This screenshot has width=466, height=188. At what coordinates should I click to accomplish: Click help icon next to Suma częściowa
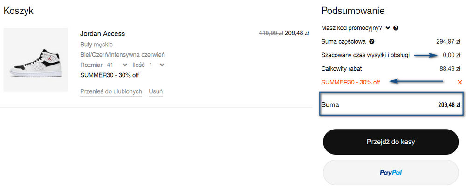tap(372, 42)
